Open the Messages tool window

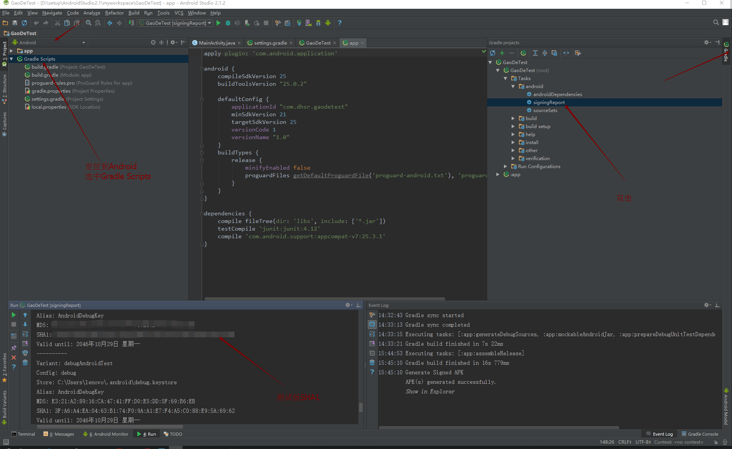[59, 434]
